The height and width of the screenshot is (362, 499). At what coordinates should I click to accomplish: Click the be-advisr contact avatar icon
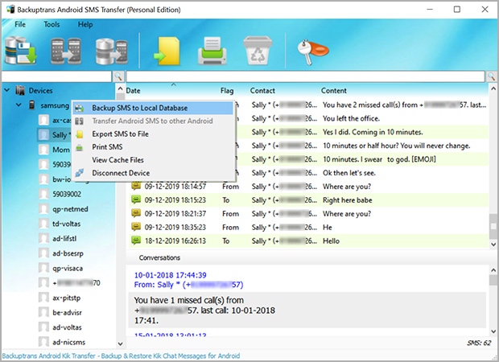[43, 312]
